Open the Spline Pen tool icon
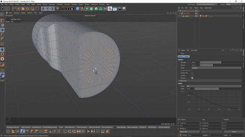 (x=82, y=9)
